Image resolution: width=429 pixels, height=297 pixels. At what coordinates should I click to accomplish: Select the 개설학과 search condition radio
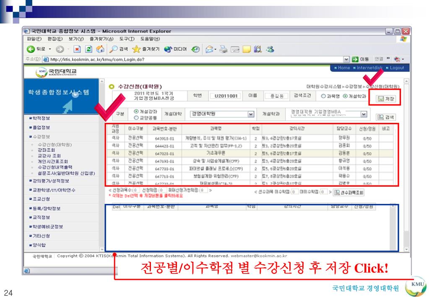click(x=345, y=96)
